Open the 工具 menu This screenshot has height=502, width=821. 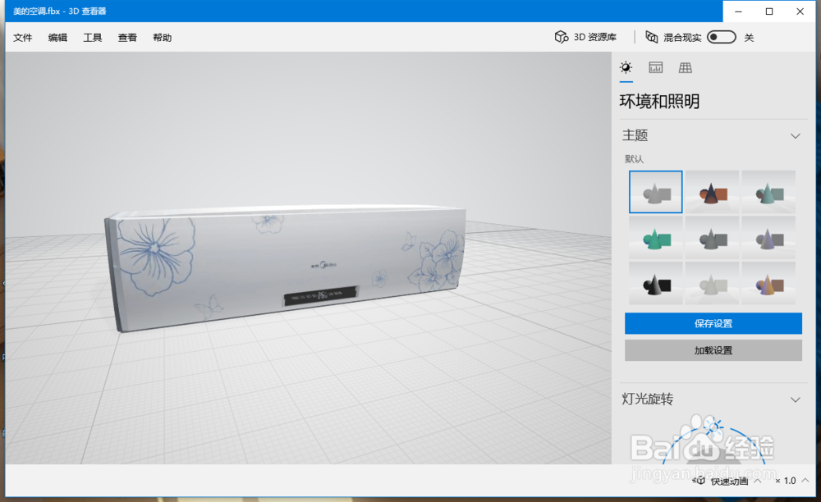coord(93,37)
